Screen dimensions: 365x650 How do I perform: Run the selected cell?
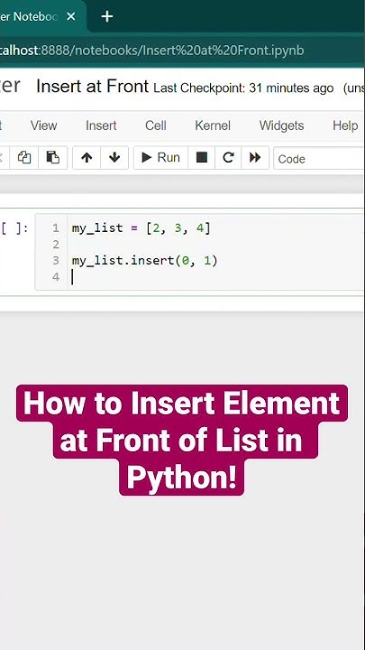(x=160, y=157)
